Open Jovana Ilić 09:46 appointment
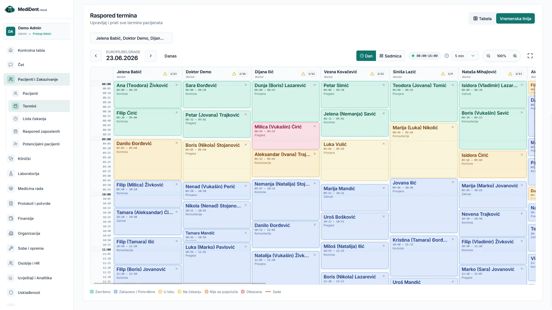Image resolution: width=552 pixels, height=310 pixels. tap(424, 206)
